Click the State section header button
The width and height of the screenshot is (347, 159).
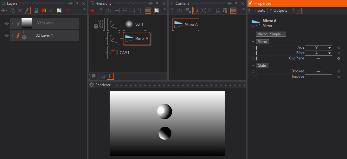(262, 65)
